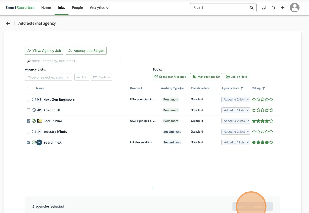Open the Analytics dropdown menu
The width and height of the screenshot is (309, 213).
99,8
